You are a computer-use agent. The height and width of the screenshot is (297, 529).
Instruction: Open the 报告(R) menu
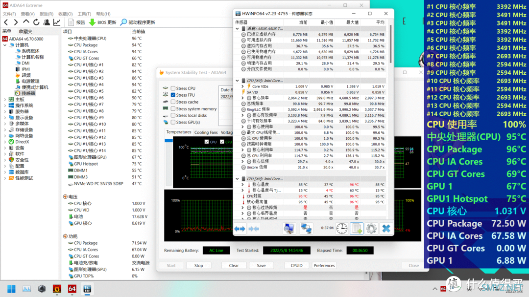coord(46,14)
